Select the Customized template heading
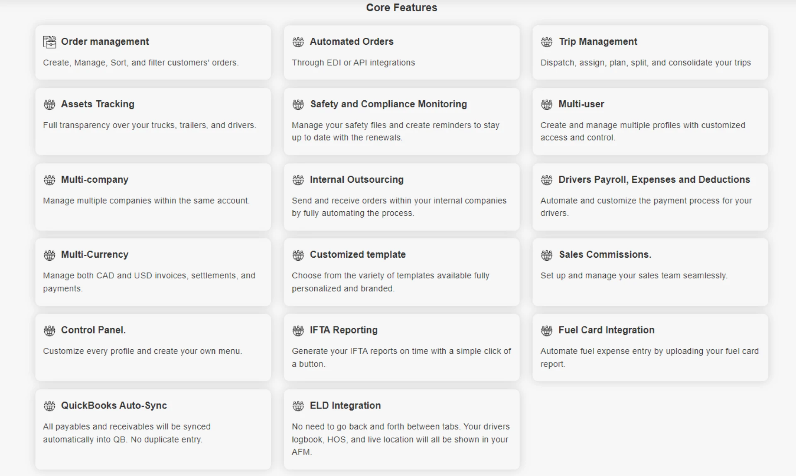 click(x=357, y=254)
